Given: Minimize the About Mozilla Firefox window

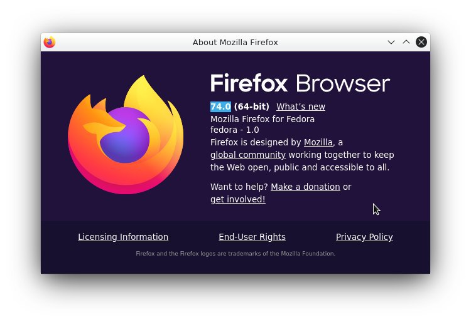Looking at the screenshot, I should pos(391,42).
